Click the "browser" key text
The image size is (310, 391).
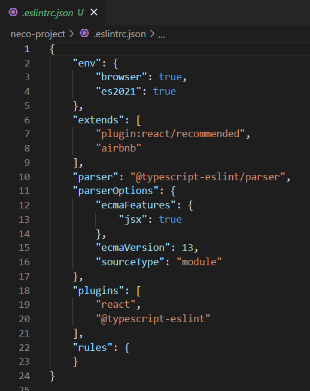click(121, 77)
